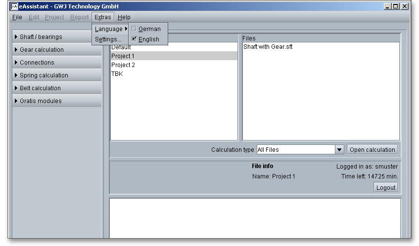The width and height of the screenshot is (419, 246).
Task: Click the Open calculation button
Action: [372, 150]
